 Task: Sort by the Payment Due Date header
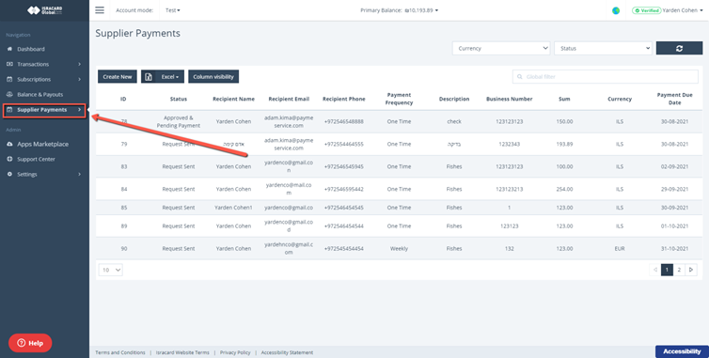coord(674,99)
